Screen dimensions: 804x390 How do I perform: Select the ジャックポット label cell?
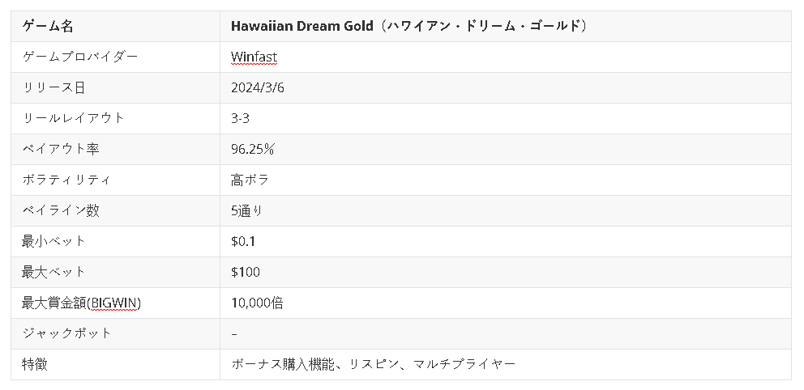point(115,333)
